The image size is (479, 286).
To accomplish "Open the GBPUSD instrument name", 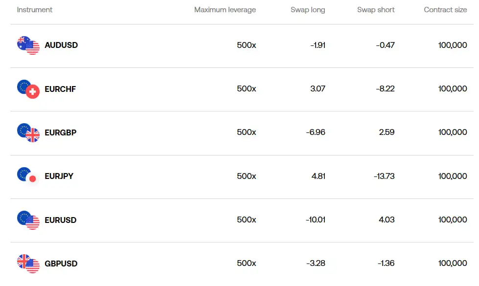I will coord(61,264).
